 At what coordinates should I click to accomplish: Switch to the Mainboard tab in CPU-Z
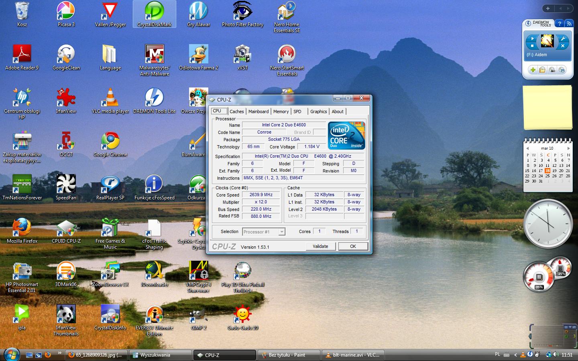point(258,112)
